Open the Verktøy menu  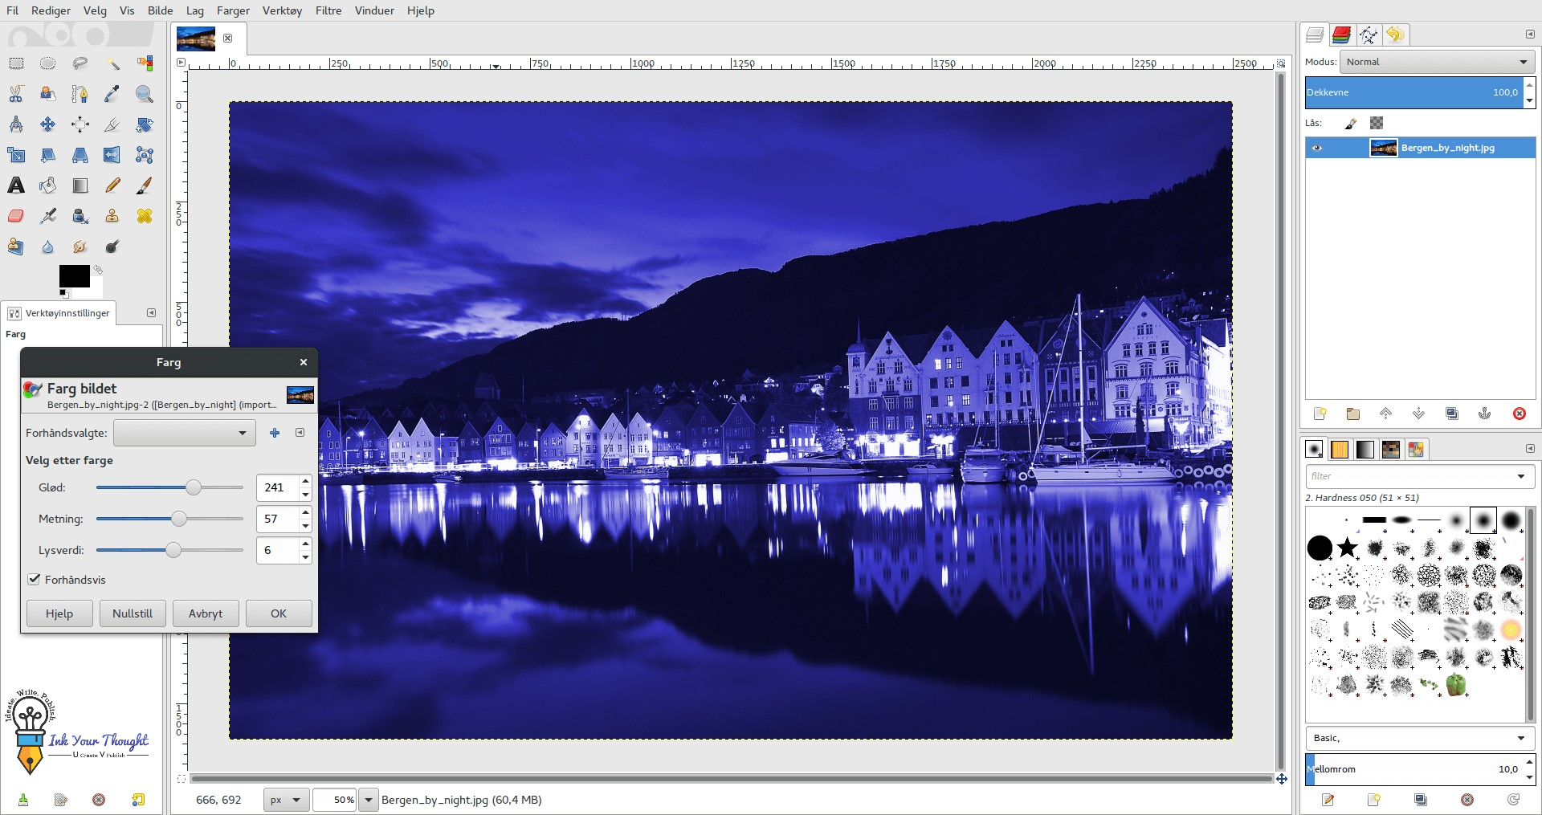[282, 10]
